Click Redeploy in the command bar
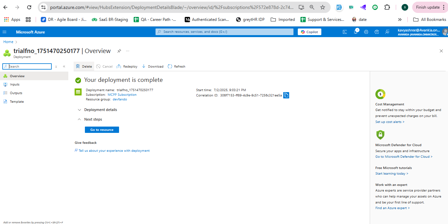Image resolution: width=448 pixels, height=224 pixels. tap(127, 67)
